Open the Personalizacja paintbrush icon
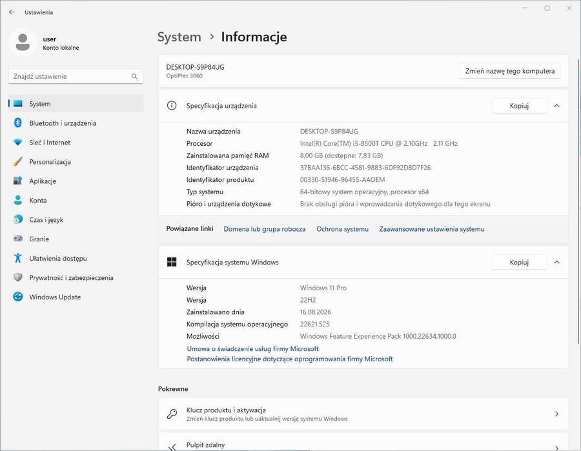The image size is (581, 451). click(x=18, y=161)
